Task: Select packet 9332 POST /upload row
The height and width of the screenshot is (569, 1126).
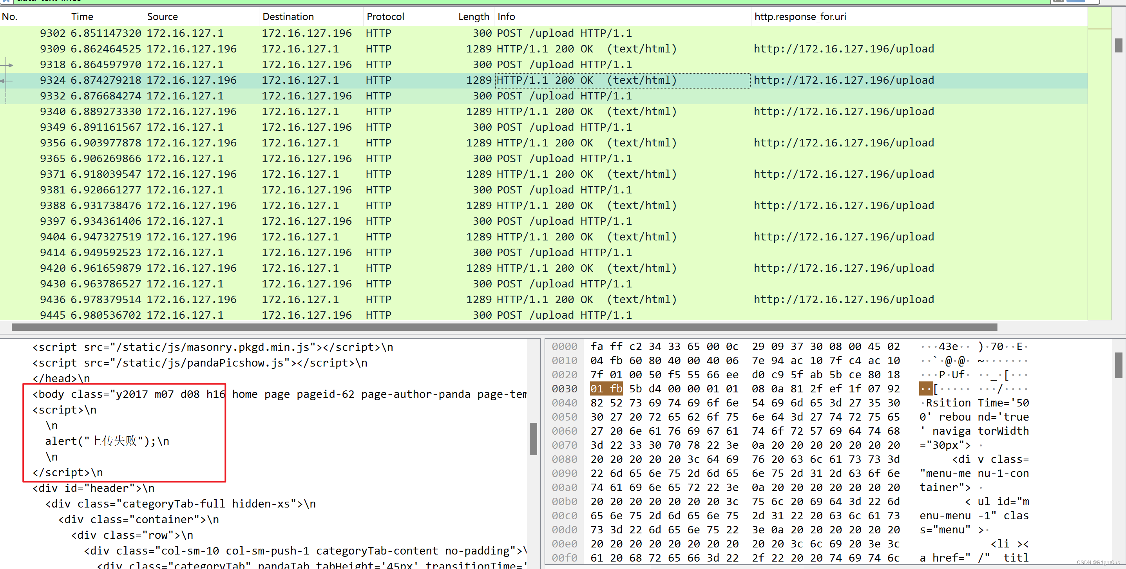Action: tap(543, 96)
